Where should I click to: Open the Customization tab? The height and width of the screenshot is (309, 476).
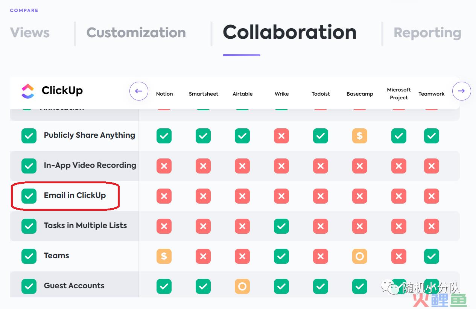[x=136, y=33]
